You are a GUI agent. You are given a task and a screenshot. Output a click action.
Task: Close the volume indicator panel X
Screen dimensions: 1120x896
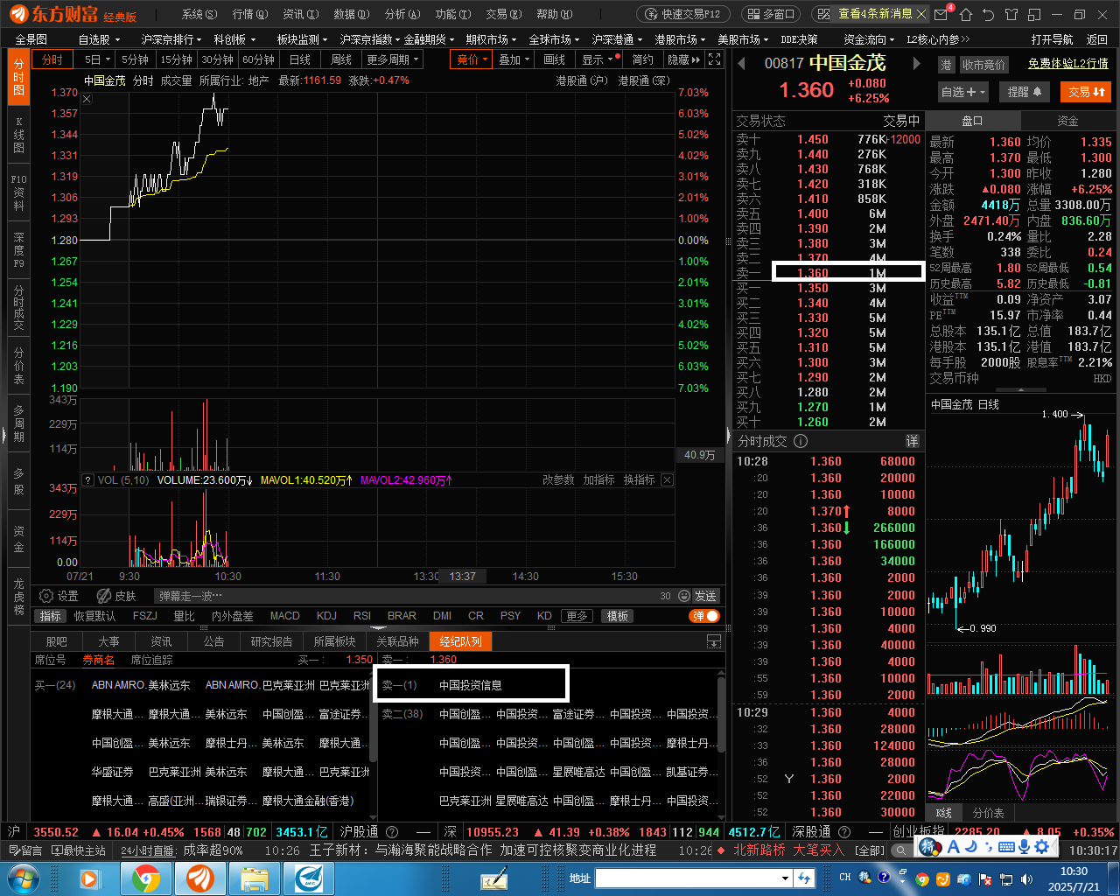coord(667,479)
